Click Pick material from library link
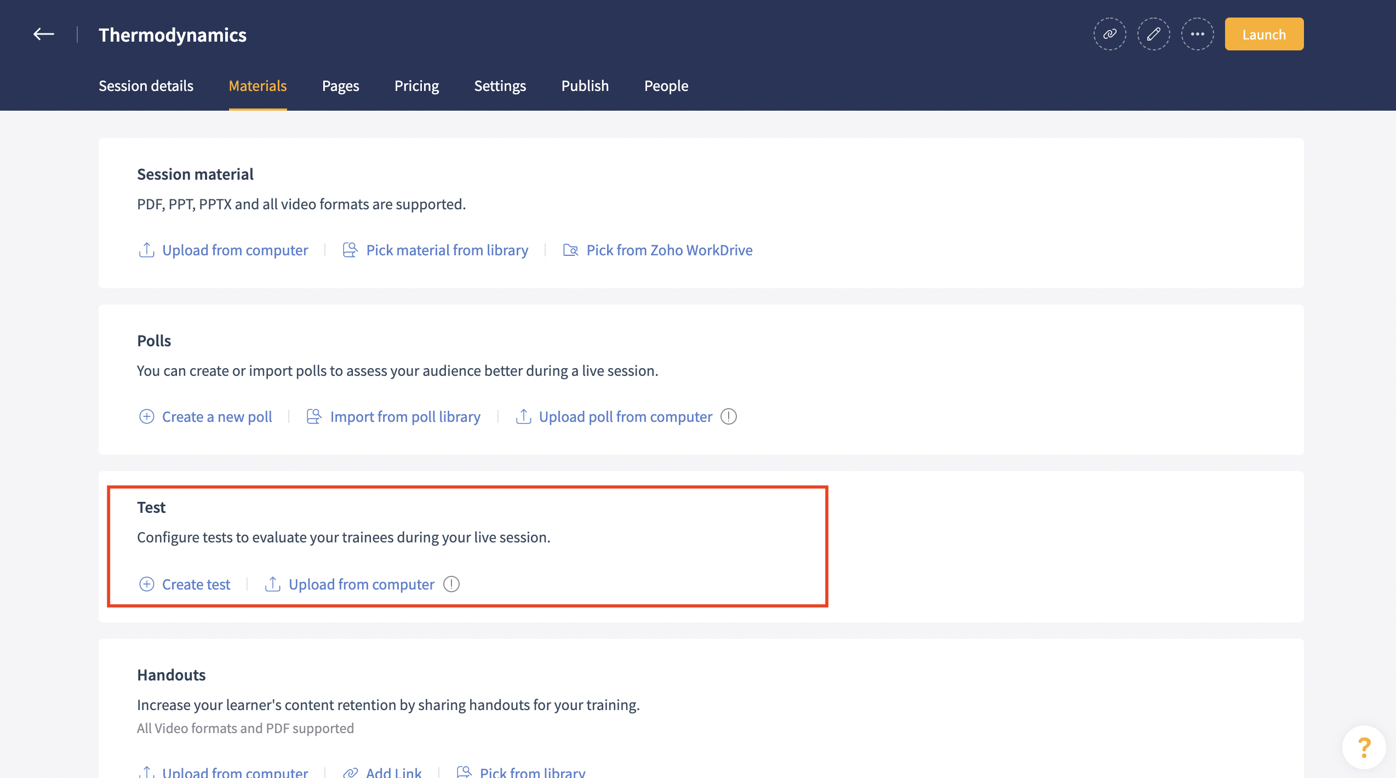This screenshot has height=778, width=1396. (447, 250)
